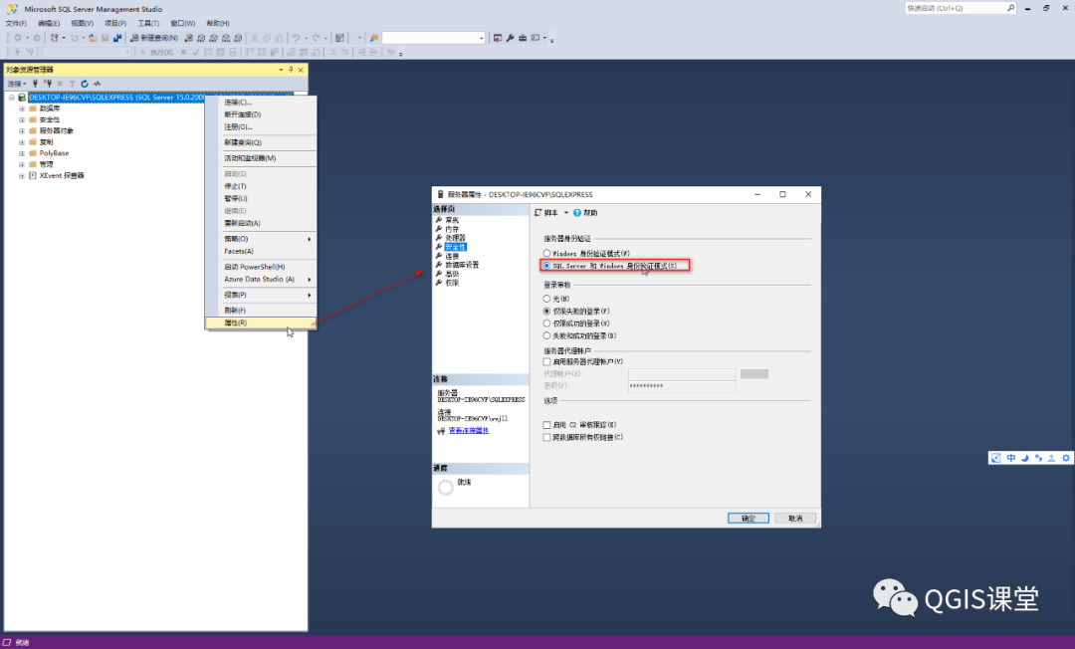Expand the 安全性 tree node

(x=22, y=119)
